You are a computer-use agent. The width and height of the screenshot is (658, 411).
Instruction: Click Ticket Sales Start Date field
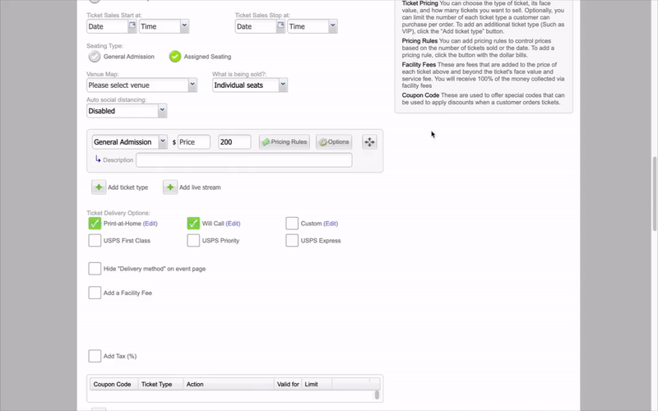[108, 26]
